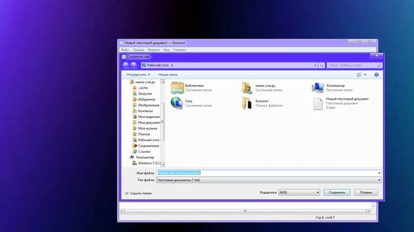Select the .cache folder in the tree
The width and height of the screenshot is (414, 232).
pos(141,88)
